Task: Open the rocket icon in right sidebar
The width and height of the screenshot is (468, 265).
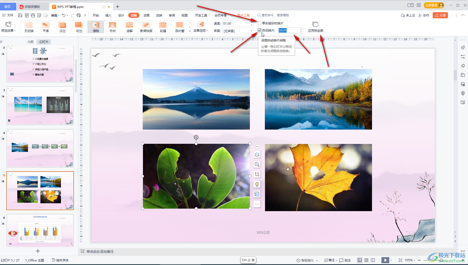Action: click(463, 48)
